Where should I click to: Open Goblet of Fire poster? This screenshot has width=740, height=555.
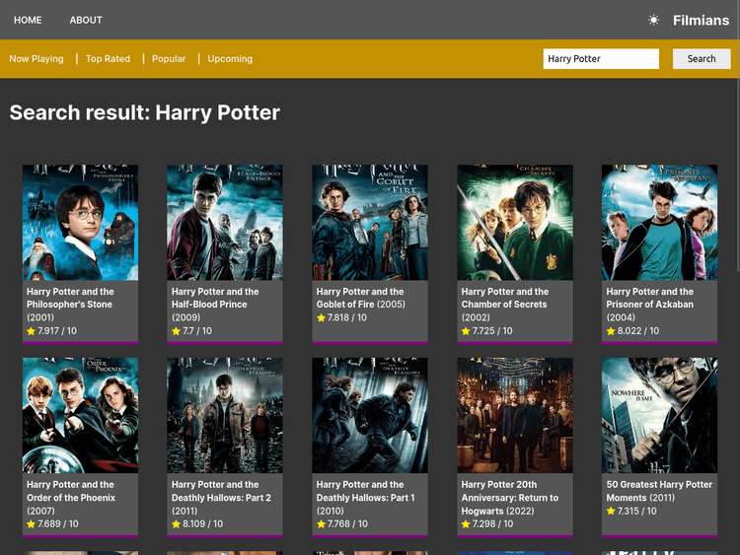(x=370, y=223)
